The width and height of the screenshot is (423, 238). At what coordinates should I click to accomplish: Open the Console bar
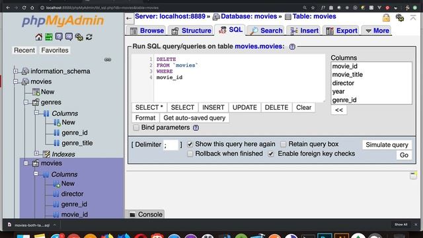pos(145,214)
